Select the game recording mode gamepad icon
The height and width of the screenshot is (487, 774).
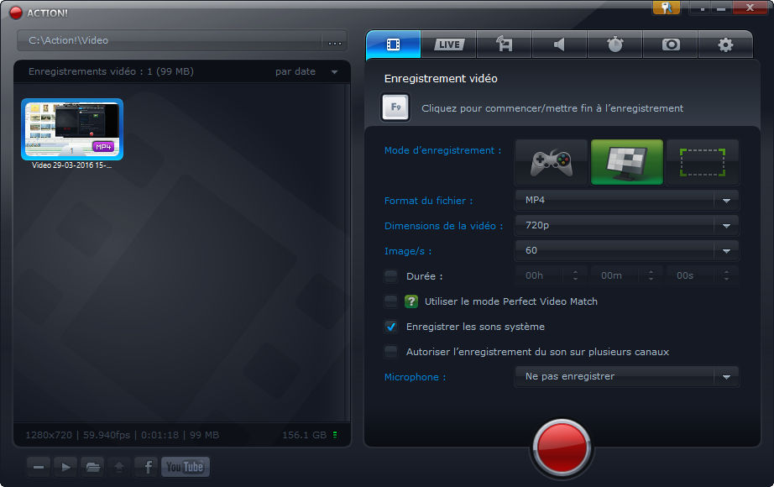pos(552,162)
